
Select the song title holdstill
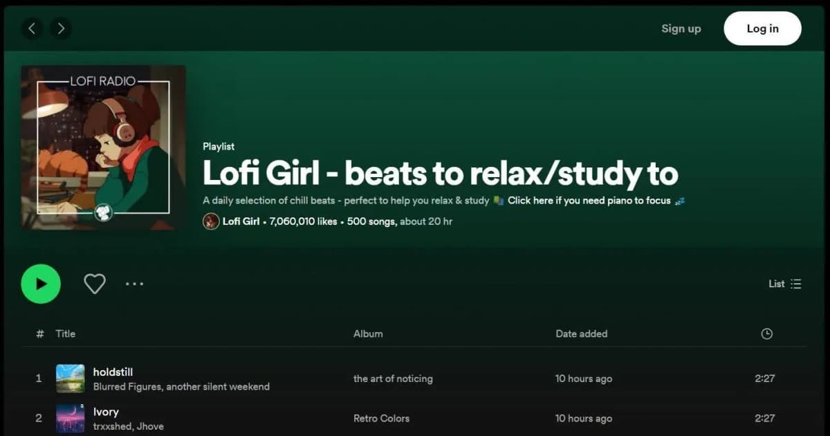tap(113, 372)
